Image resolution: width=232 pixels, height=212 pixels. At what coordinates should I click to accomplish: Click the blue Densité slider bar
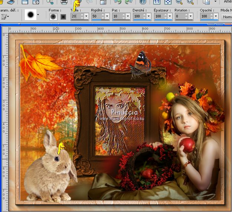(x=142, y=20)
